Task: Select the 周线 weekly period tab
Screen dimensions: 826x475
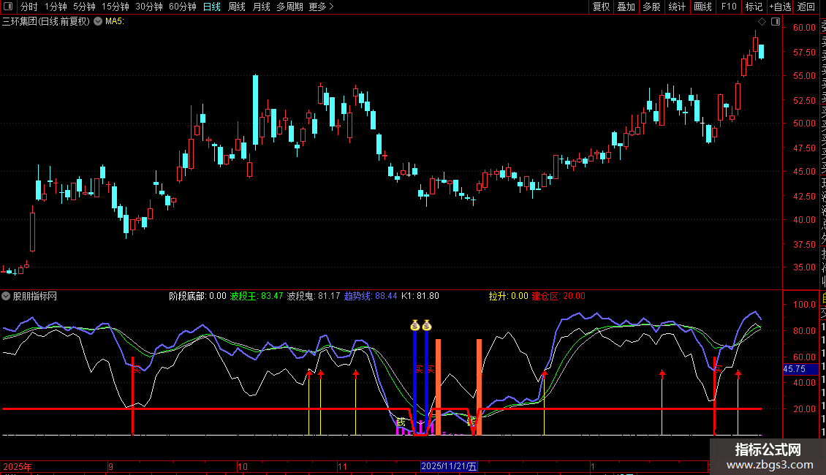Action: (x=237, y=7)
